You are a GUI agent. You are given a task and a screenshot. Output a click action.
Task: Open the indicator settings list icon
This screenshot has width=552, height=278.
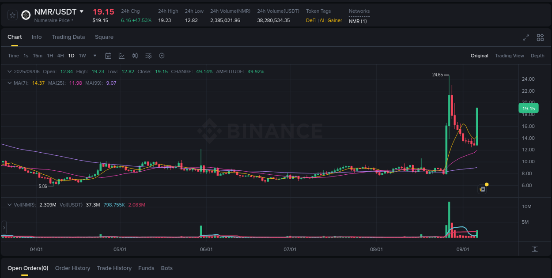click(148, 56)
